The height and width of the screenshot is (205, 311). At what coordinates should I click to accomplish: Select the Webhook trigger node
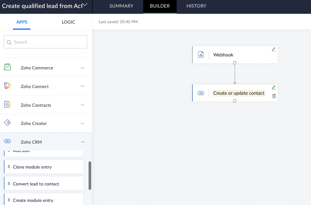(x=235, y=55)
